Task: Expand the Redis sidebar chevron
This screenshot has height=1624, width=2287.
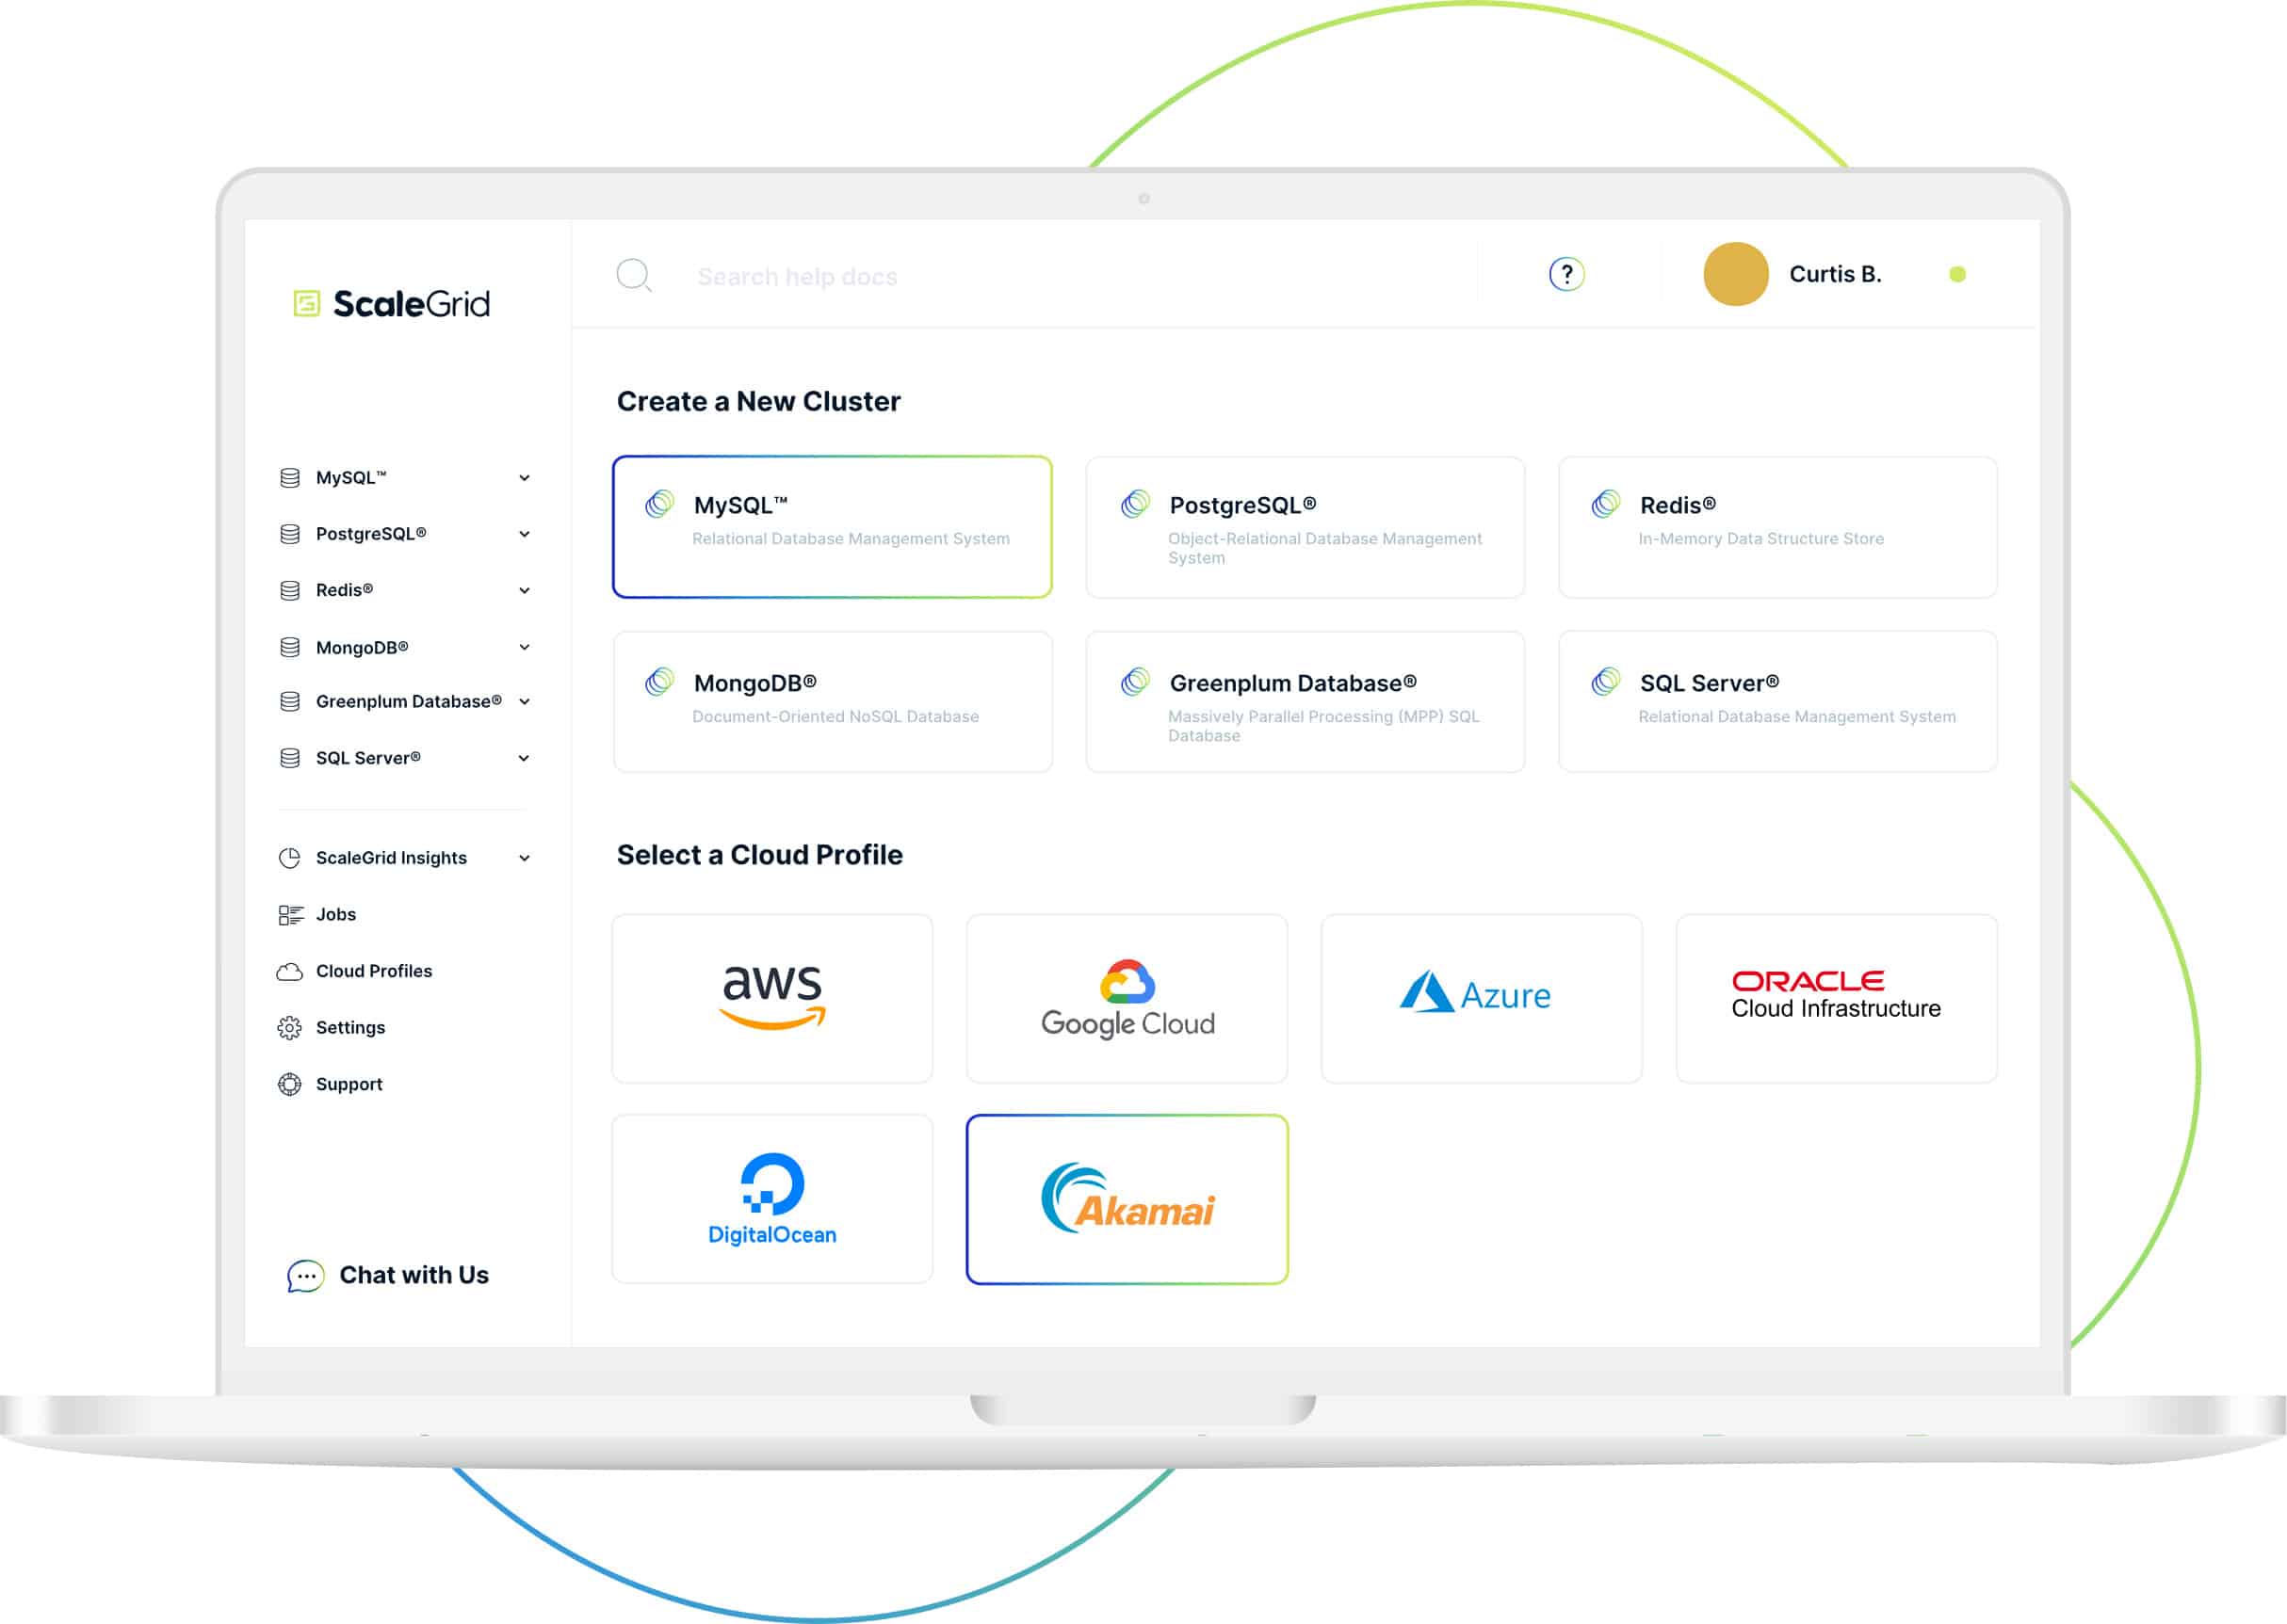Action: pos(525,590)
